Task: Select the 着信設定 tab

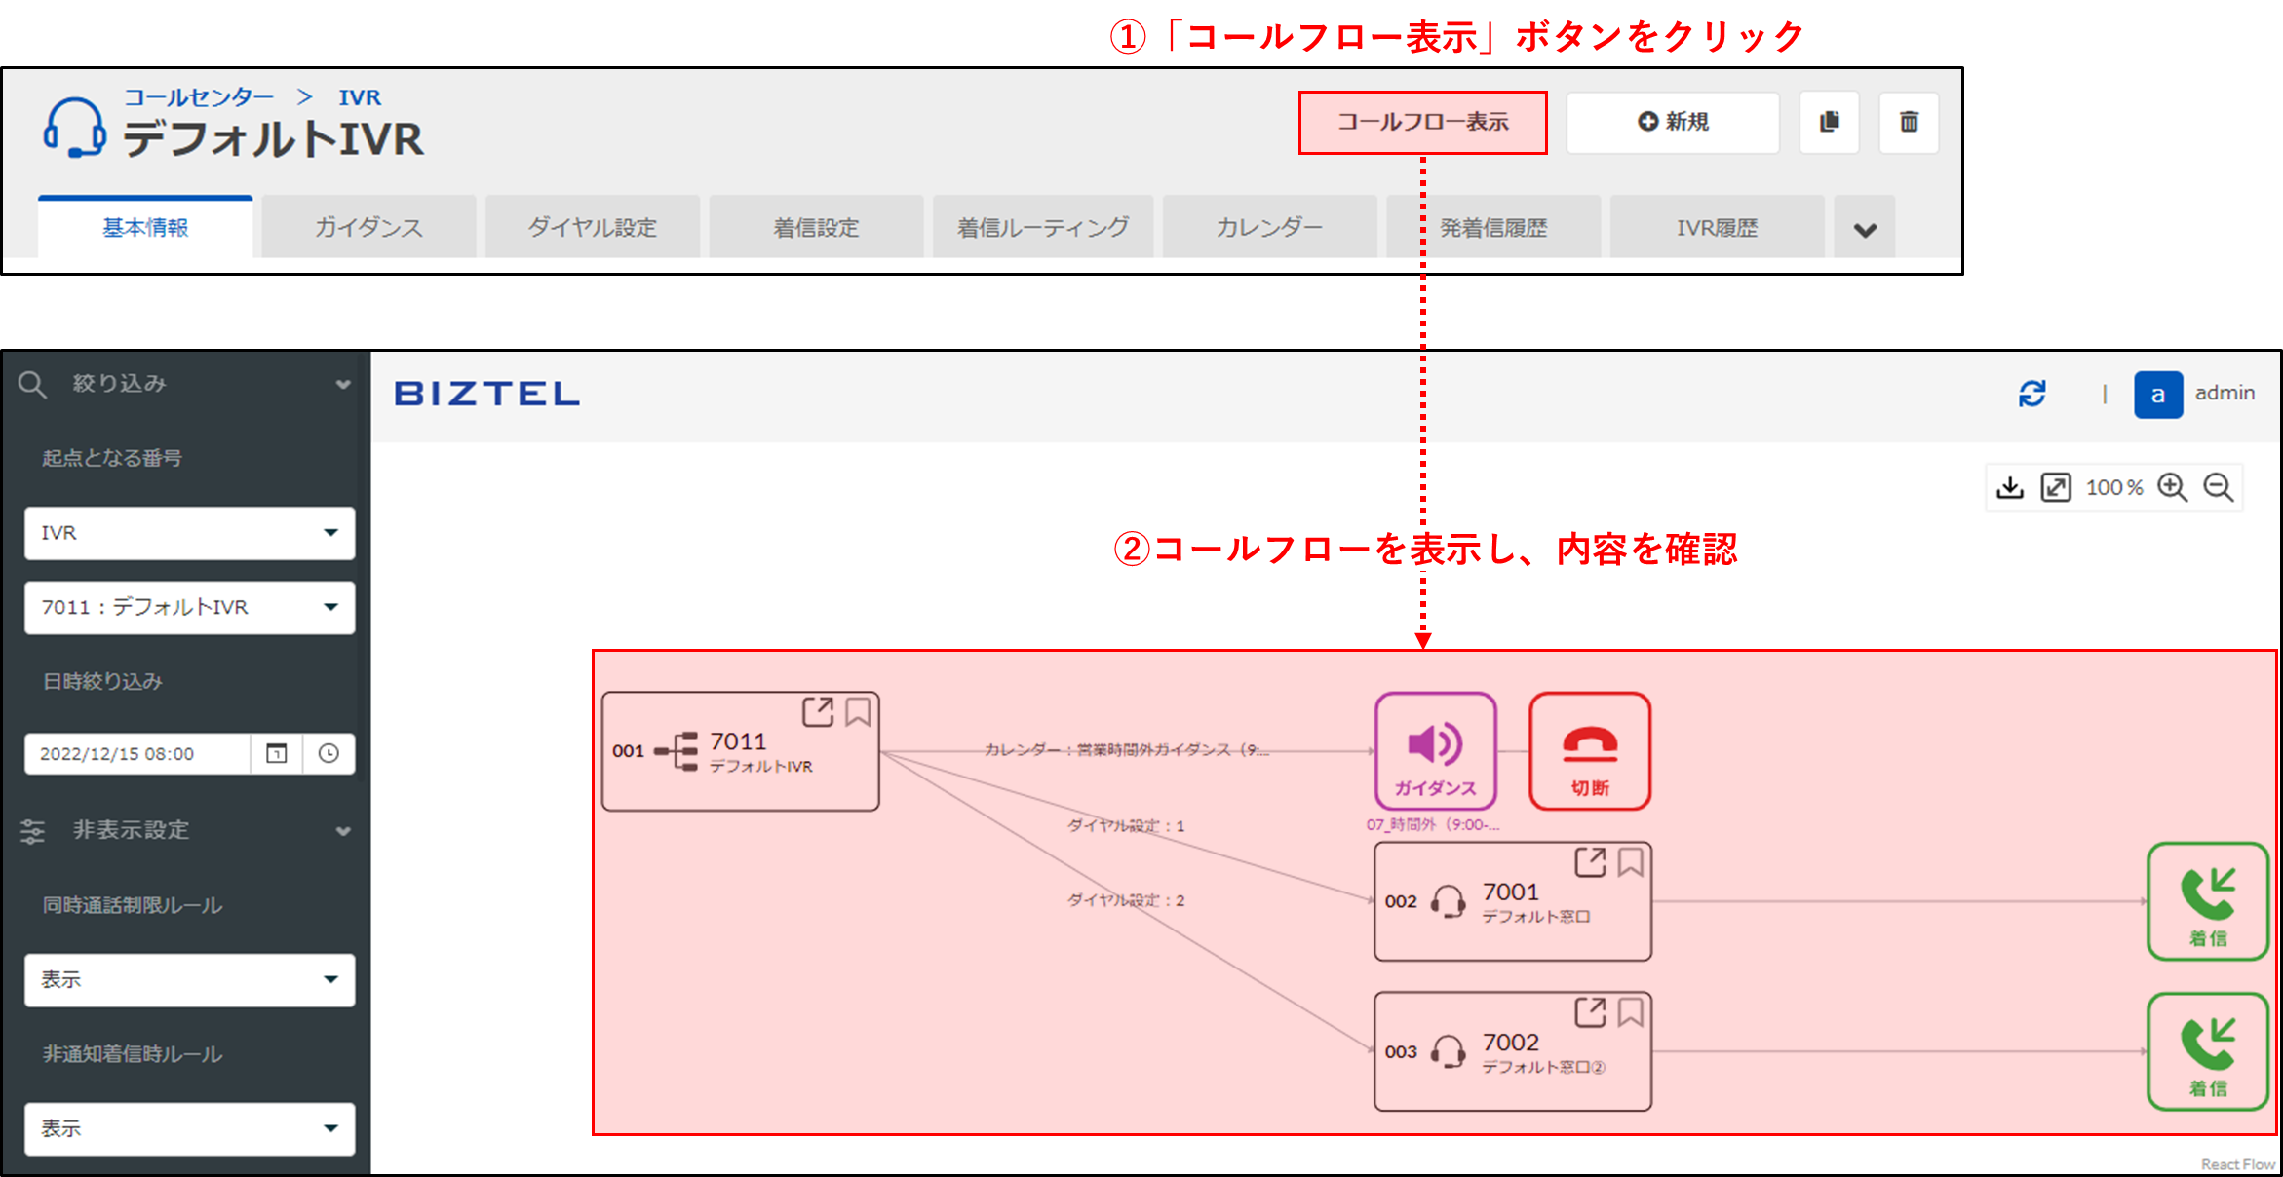Action: click(816, 228)
